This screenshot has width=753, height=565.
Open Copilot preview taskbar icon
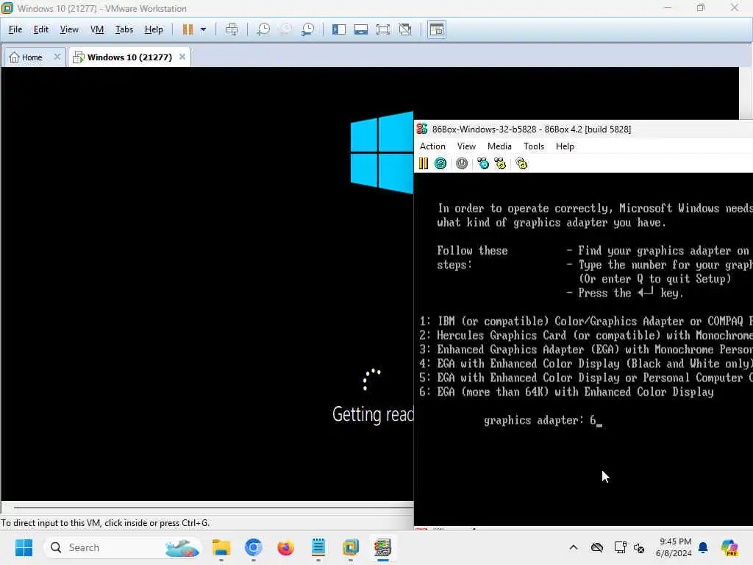[729, 547]
